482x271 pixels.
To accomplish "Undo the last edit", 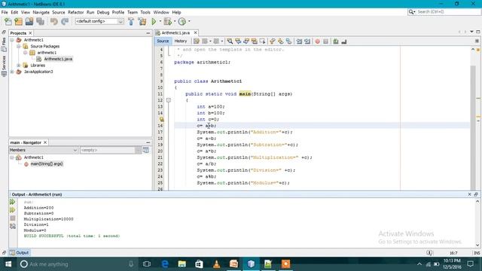I will (x=54, y=21).
